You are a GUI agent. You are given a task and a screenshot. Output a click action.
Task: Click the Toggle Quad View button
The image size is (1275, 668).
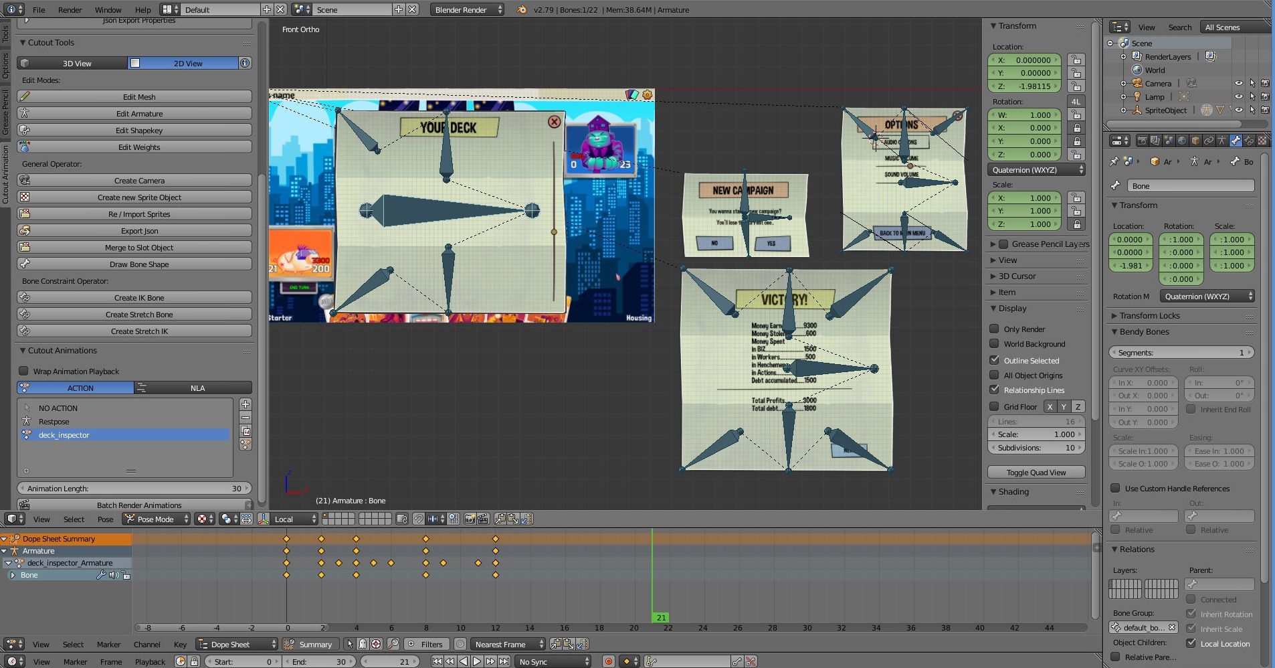tap(1036, 473)
